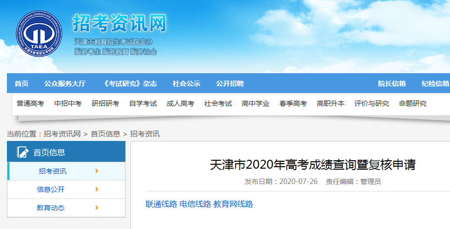Expand arrow beside 教育动态

[x=96, y=208]
